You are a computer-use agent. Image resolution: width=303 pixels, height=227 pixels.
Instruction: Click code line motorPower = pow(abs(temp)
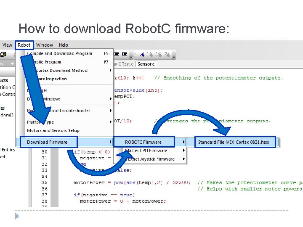click(132, 182)
